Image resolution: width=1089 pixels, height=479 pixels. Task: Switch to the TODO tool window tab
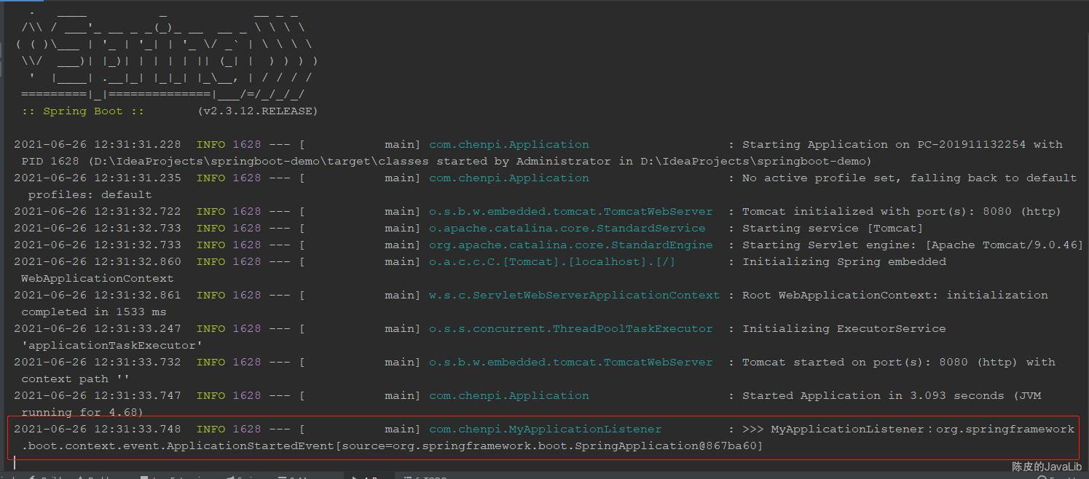[x=425, y=478]
